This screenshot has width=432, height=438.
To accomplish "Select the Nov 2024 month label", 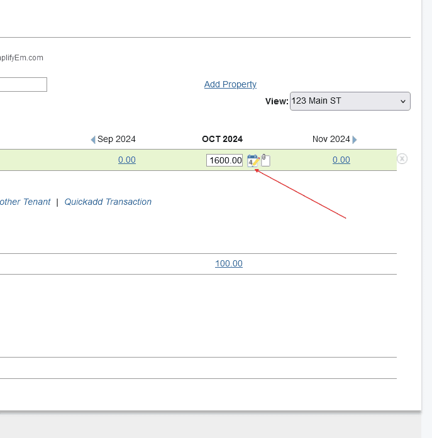I will (x=331, y=139).
